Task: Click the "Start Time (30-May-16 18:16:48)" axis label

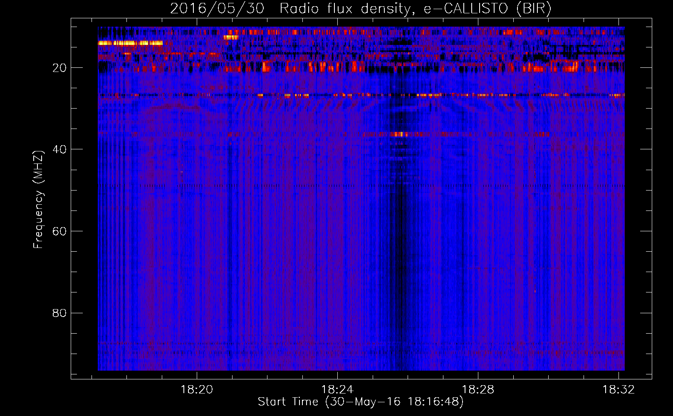Action: 361,402
